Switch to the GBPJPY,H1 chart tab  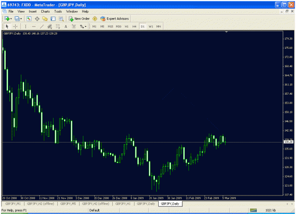[123, 204]
